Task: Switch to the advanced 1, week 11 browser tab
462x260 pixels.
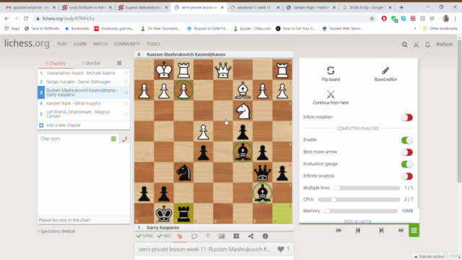Action: [x=255, y=7]
